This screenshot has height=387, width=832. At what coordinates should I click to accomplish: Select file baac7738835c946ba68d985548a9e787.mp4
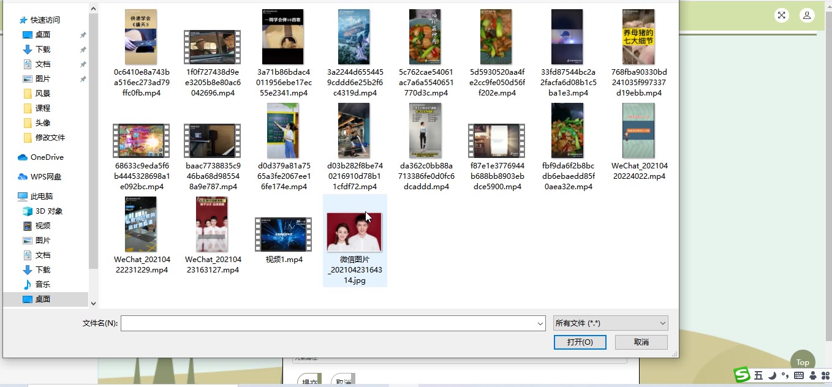point(212,157)
